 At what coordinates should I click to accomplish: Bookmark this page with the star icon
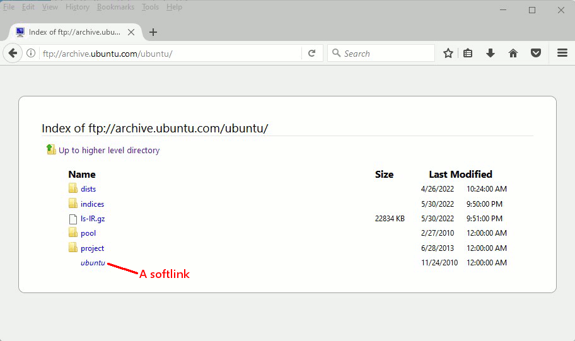pyautogui.click(x=448, y=53)
